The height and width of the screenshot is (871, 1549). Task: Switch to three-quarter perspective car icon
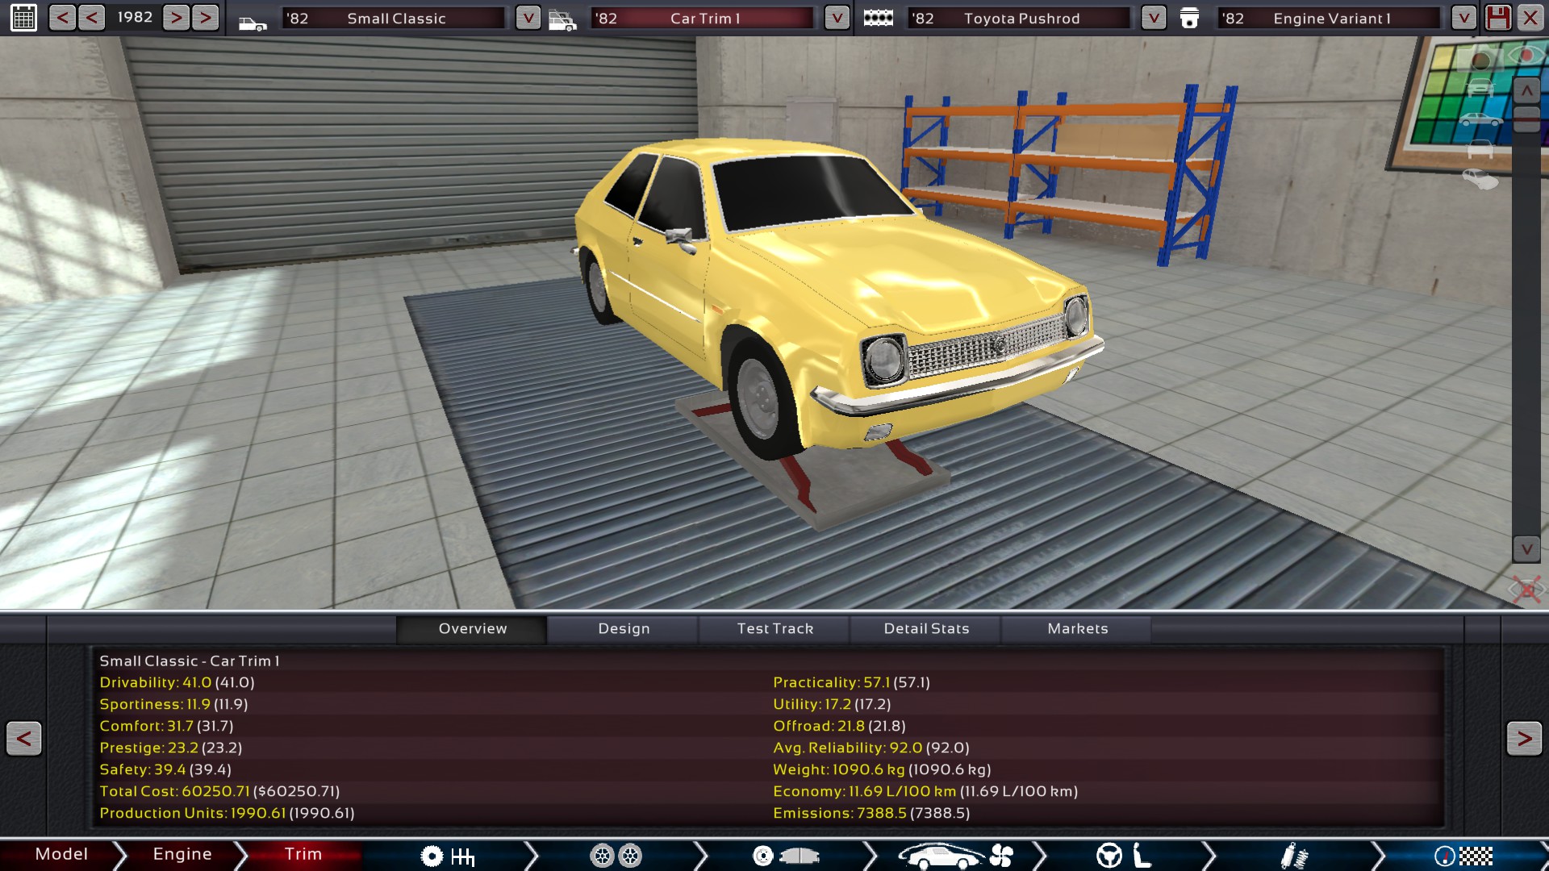[1480, 179]
